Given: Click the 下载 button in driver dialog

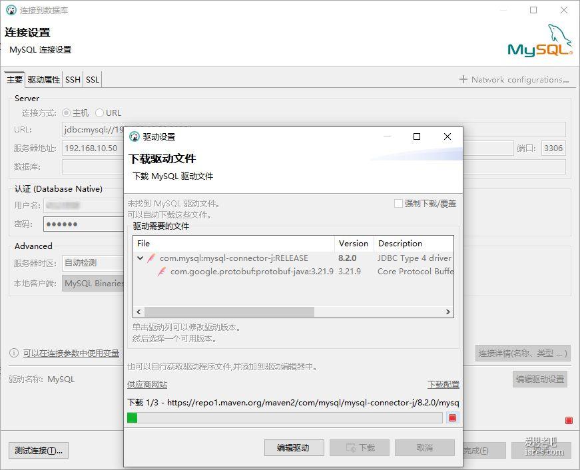Looking at the screenshot, I should 360,448.
